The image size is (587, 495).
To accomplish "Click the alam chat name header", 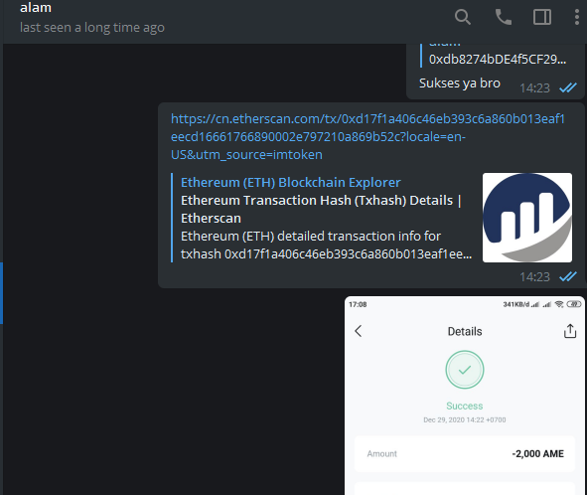I will click(36, 8).
